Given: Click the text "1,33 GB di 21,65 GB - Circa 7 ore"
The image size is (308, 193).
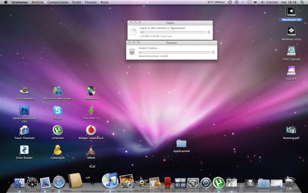Looking at the screenshot, I should [x=156, y=36].
